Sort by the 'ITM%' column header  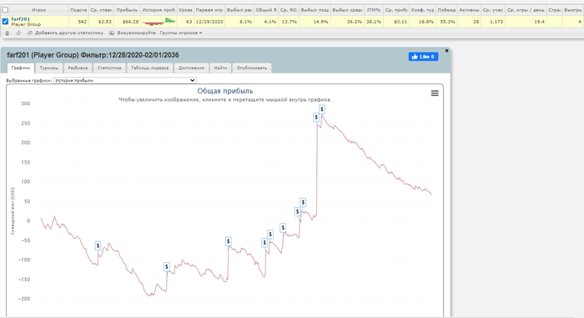tap(373, 10)
